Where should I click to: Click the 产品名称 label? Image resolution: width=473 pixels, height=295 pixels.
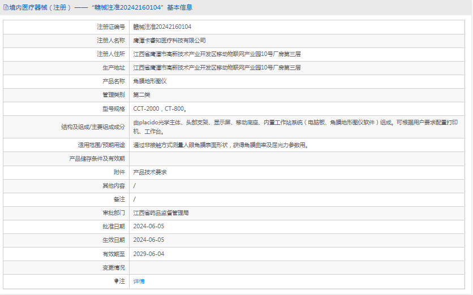coord(113,81)
